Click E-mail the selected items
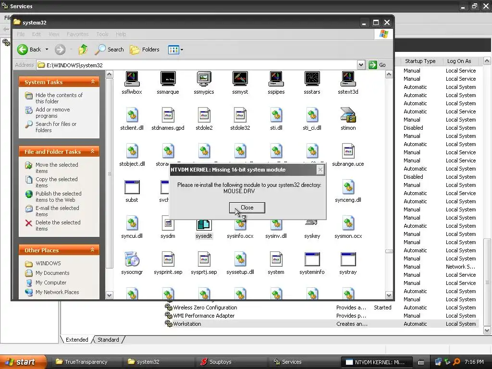This screenshot has width=492, height=369. coord(57,211)
